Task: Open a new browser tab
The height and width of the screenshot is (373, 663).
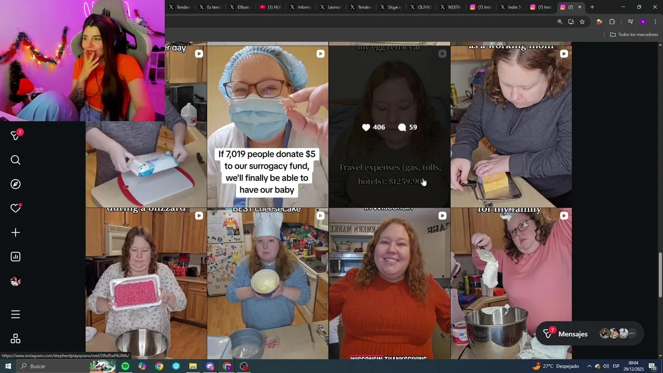Action: [x=592, y=7]
